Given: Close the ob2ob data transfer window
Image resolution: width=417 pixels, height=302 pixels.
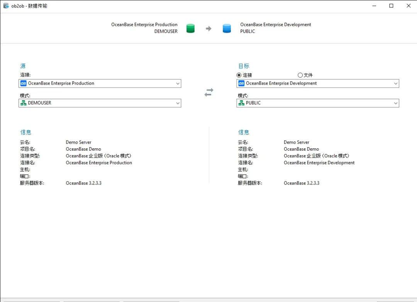Looking at the screenshot, I should pos(409,5).
